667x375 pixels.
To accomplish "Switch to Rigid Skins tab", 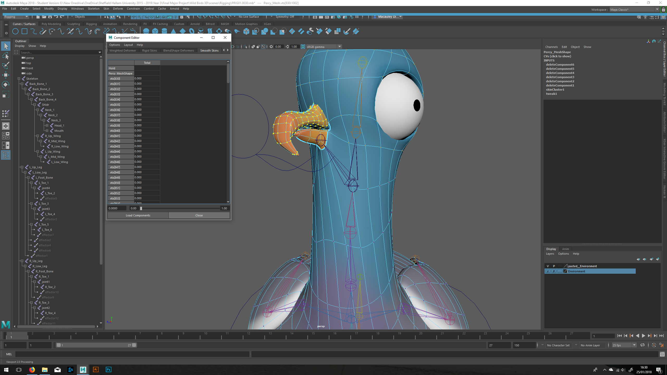I will click(150, 51).
